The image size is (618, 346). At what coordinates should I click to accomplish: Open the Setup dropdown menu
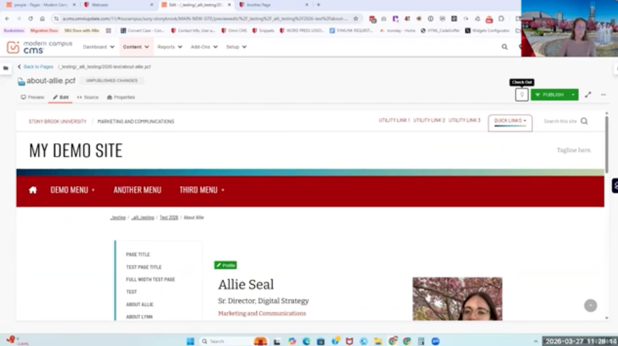point(236,47)
